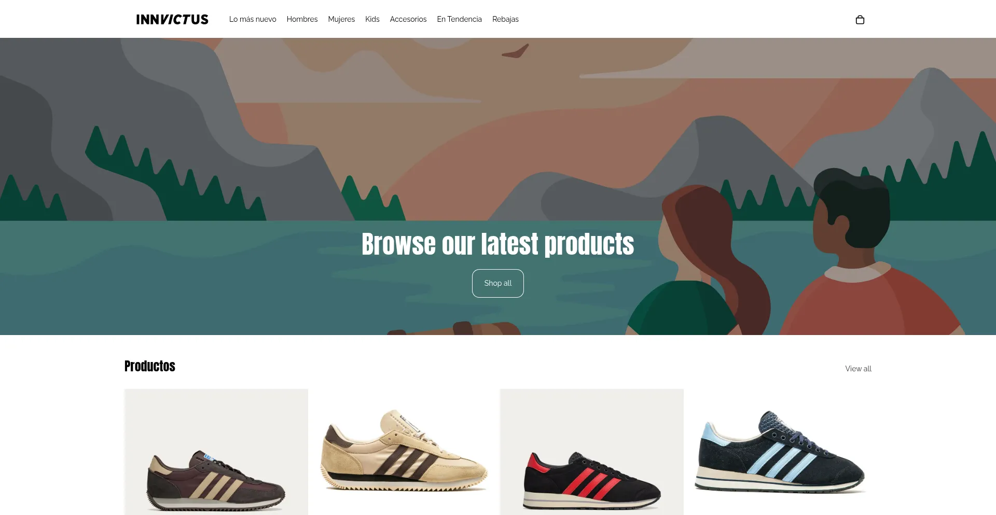Open the navy sneaker with light blue stripes
The height and width of the screenshot is (515, 996).
pyautogui.click(x=780, y=452)
